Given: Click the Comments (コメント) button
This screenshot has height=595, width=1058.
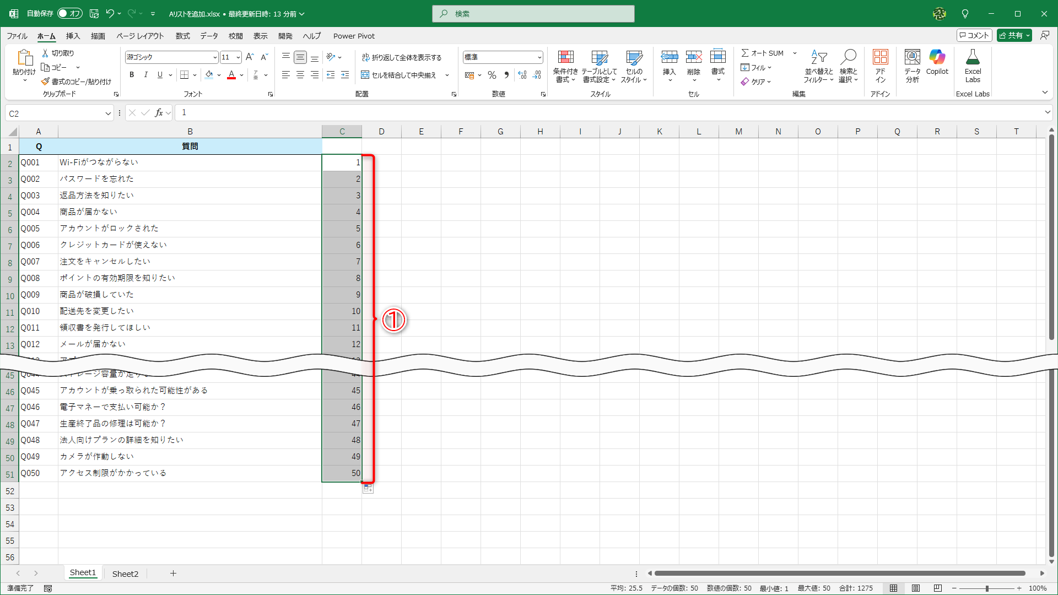Looking at the screenshot, I should 974,35.
